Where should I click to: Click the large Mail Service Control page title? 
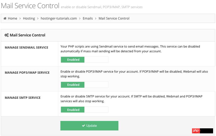[x=30, y=6]
